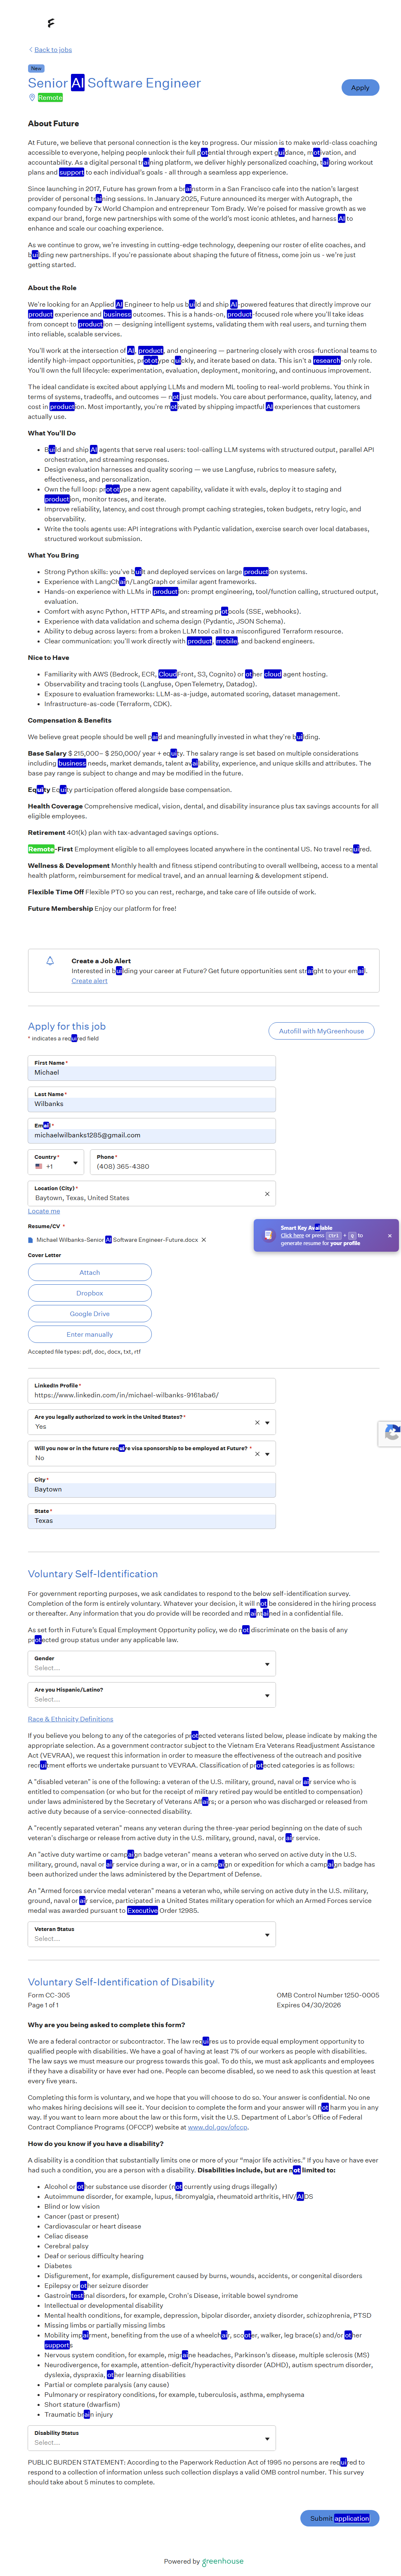Image resolution: width=401 pixels, height=2576 pixels.
Task: Click the reCAPTCHA badge icon
Action: pos(391,1432)
